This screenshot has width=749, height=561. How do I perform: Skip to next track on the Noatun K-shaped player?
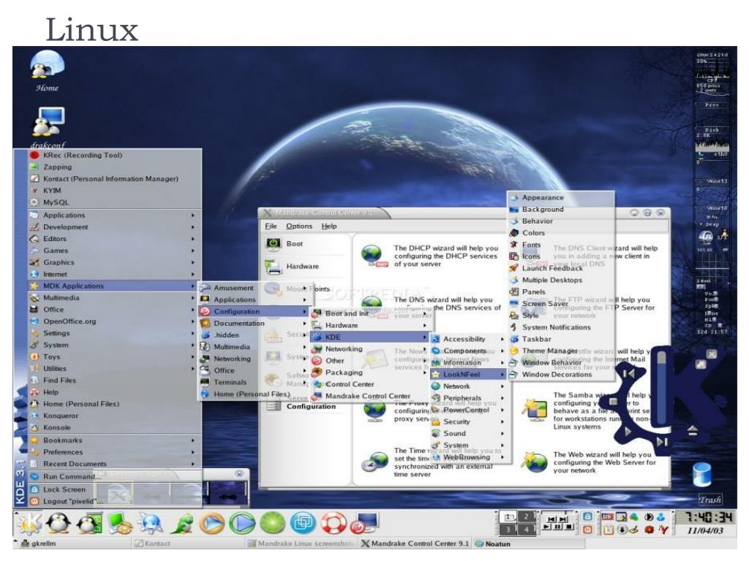point(661,442)
